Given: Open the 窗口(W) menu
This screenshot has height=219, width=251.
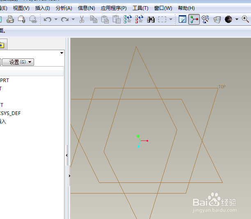Looking at the screenshot, I should coord(163,8).
